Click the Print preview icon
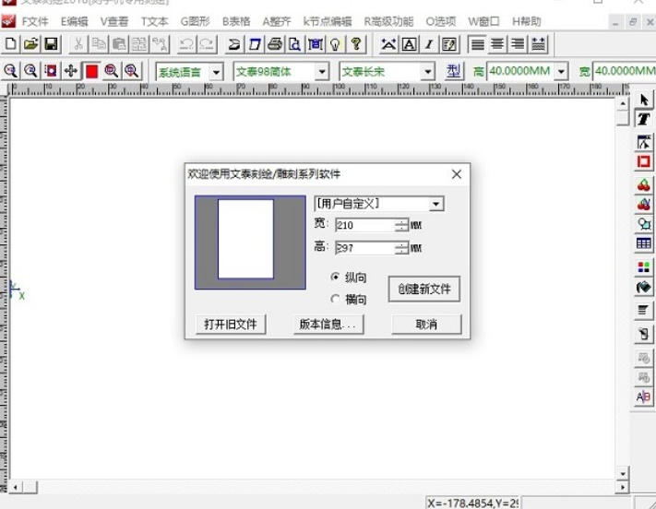 [x=295, y=44]
